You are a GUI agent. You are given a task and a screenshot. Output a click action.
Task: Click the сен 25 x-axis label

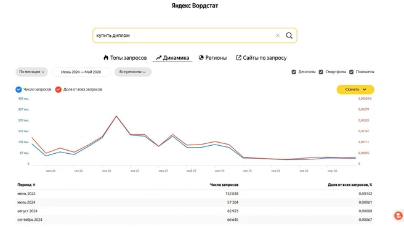[x=248, y=170]
